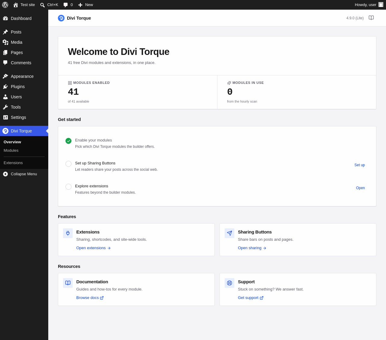386x340 pixels.
Task: Follow the Get support link
Action: point(251,298)
